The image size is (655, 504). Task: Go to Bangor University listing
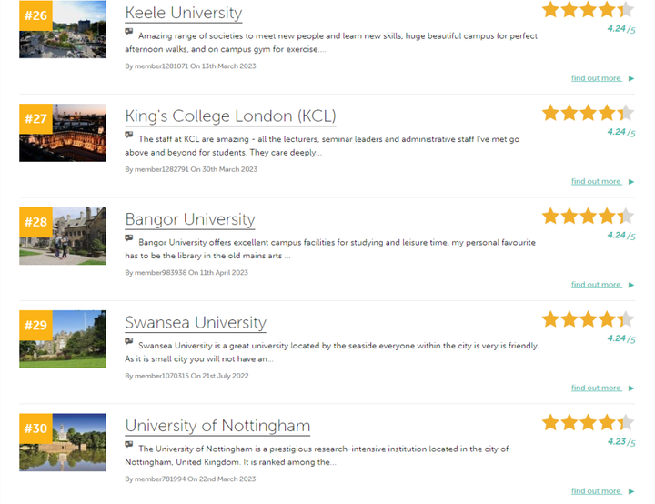click(190, 220)
